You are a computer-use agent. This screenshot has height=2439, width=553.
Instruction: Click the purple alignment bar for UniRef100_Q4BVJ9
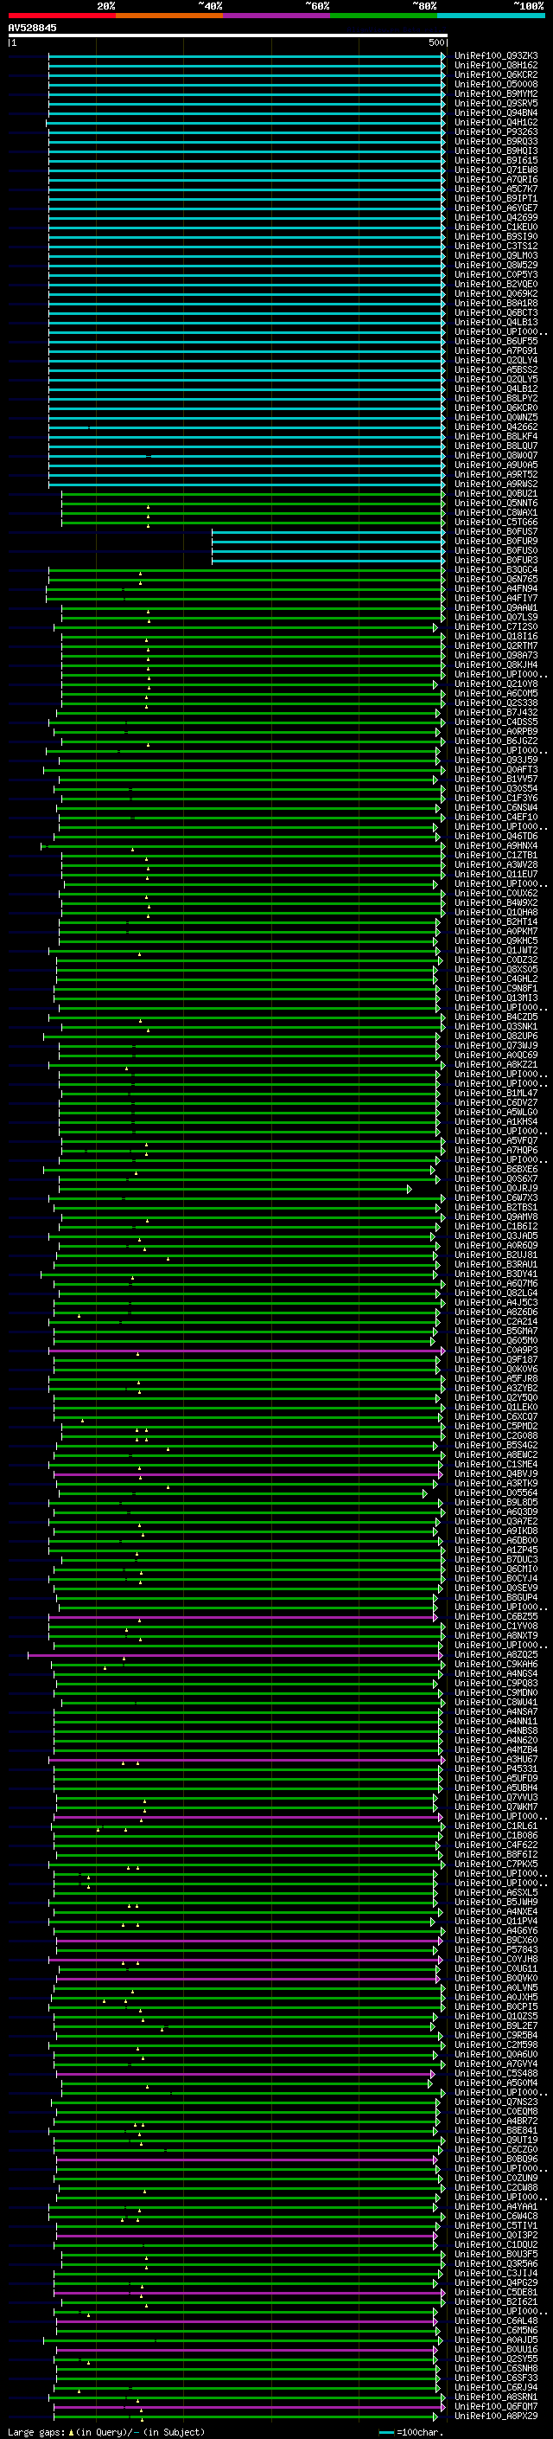click(x=248, y=1474)
